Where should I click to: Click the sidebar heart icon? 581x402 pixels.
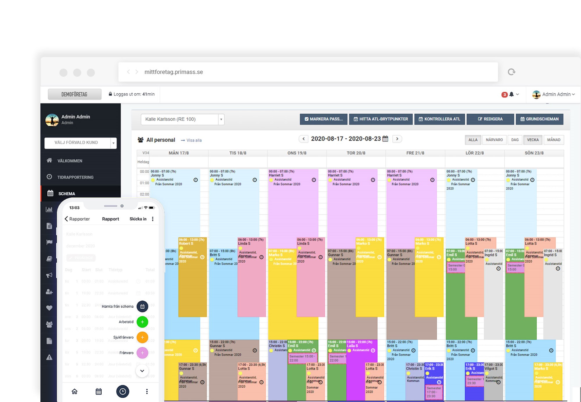[49, 308]
